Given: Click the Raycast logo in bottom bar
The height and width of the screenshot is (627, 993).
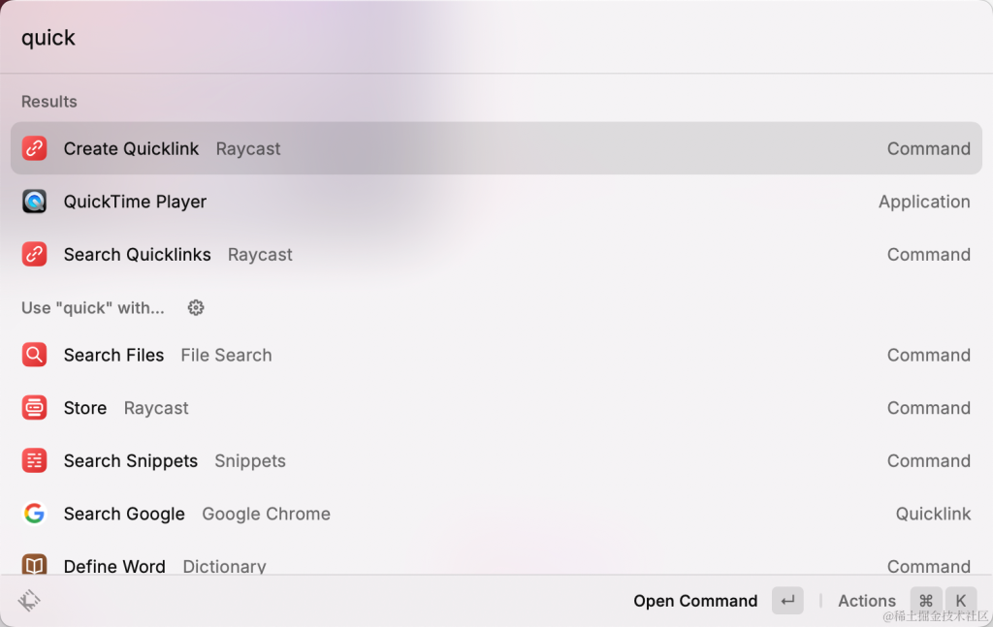Looking at the screenshot, I should click(29, 601).
